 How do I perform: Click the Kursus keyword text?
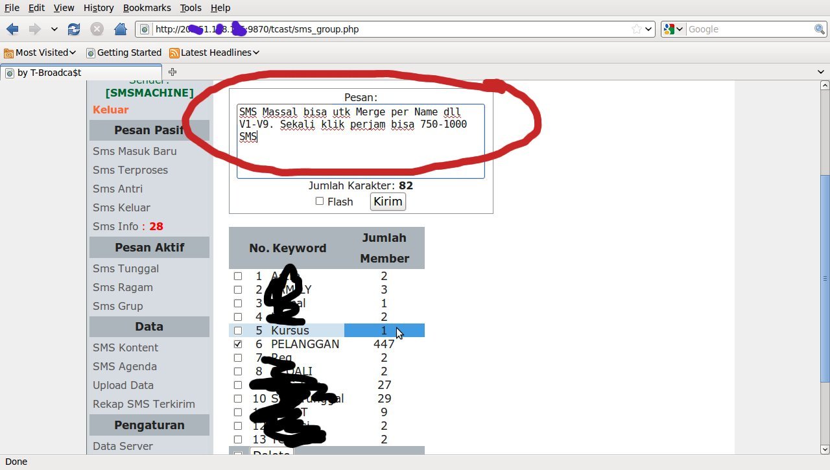pyautogui.click(x=290, y=331)
